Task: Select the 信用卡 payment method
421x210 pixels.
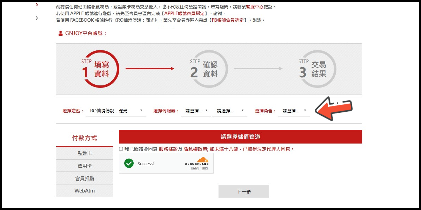Action: click(85, 166)
